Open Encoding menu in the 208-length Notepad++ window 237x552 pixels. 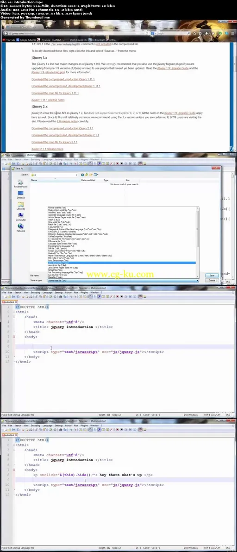pos(36,293)
